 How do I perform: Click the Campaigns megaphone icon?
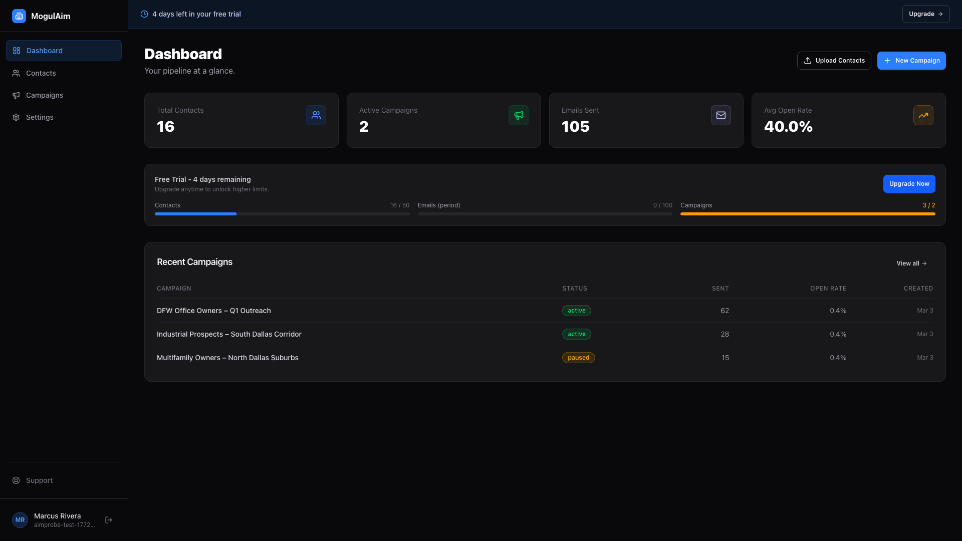click(x=16, y=95)
